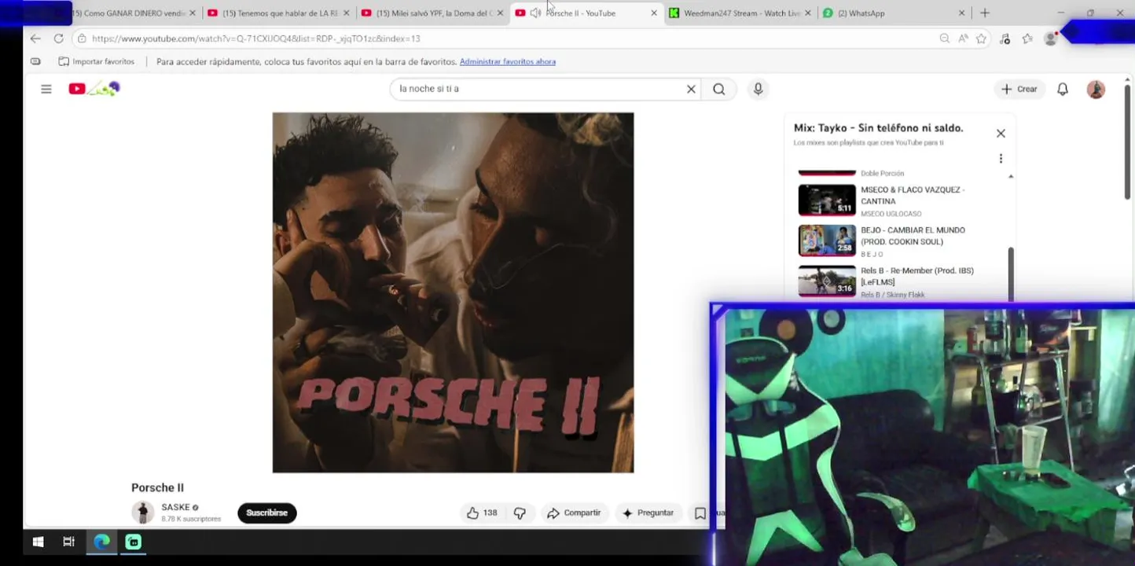This screenshot has width=1135, height=566.
Task: Close the Porsche II tab
Action: 654,13
